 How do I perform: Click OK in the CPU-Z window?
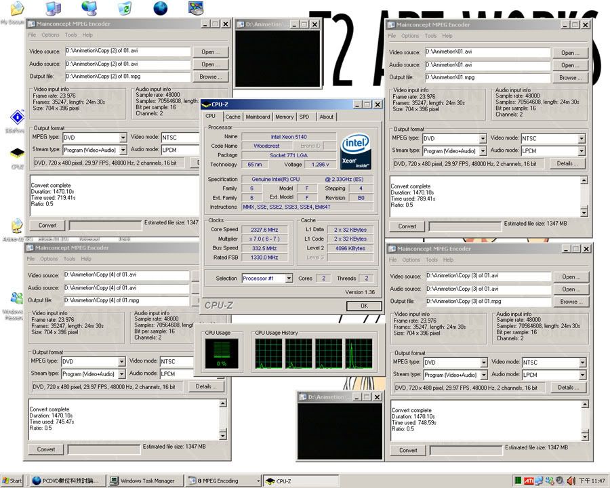(x=364, y=306)
